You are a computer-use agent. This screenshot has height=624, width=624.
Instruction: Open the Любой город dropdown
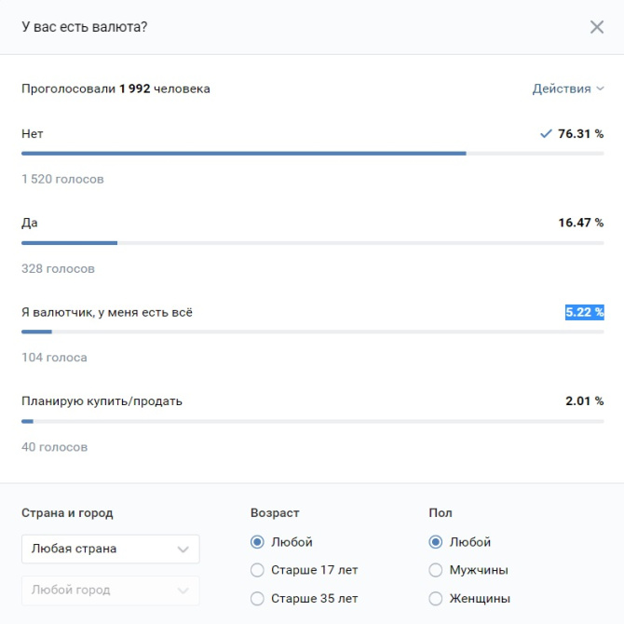coord(110,590)
